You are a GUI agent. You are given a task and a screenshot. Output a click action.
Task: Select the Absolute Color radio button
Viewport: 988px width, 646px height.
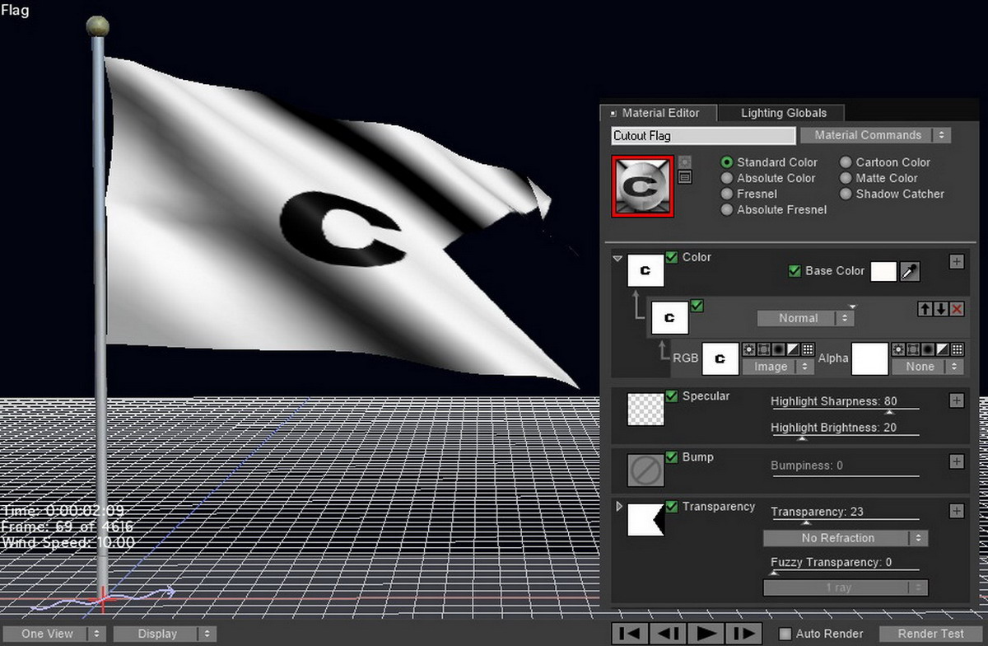(727, 178)
